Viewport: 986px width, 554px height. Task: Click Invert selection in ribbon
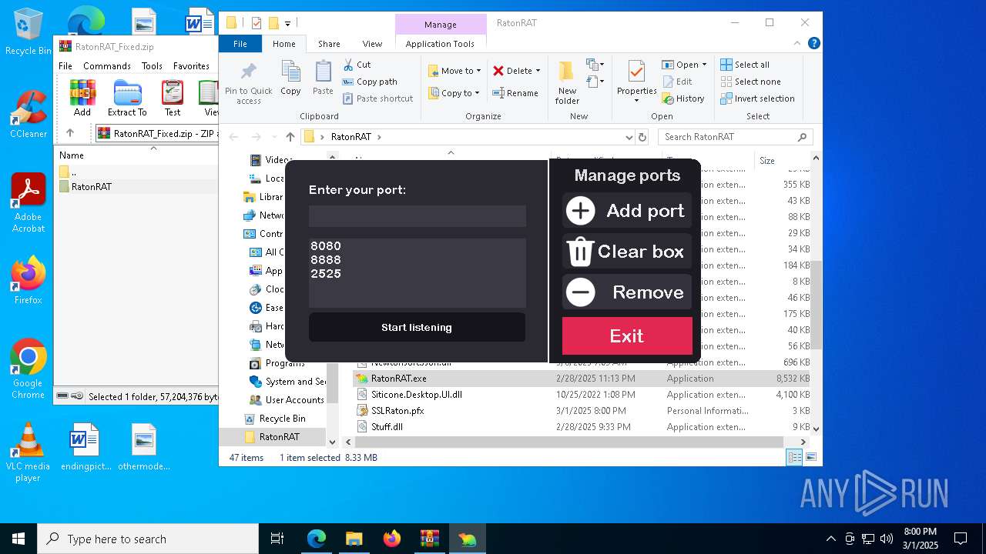pyautogui.click(x=757, y=98)
